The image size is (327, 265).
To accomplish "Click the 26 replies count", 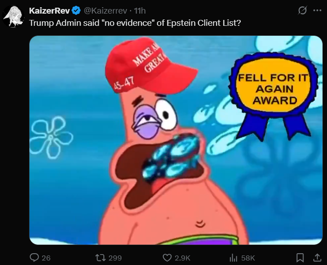I will 46,258.
